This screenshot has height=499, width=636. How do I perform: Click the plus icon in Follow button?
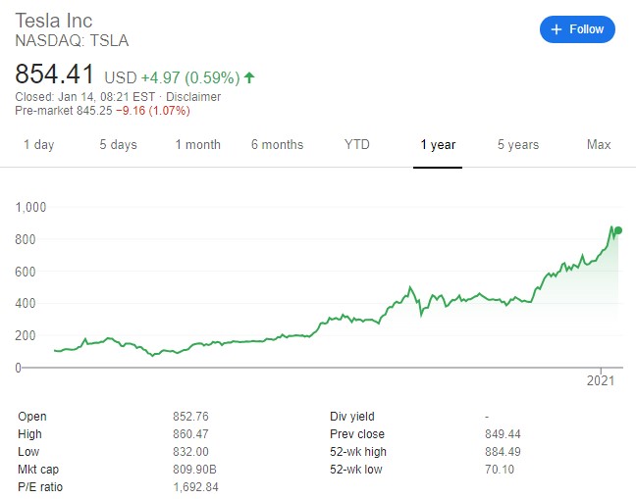pyautogui.click(x=556, y=29)
